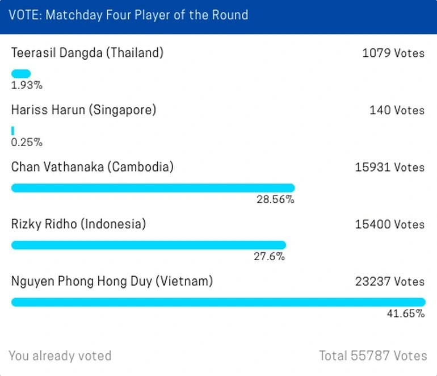This screenshot has height=376, width=437.
Task: Click the 15931 Votes count
Action: tap(390, 168)
